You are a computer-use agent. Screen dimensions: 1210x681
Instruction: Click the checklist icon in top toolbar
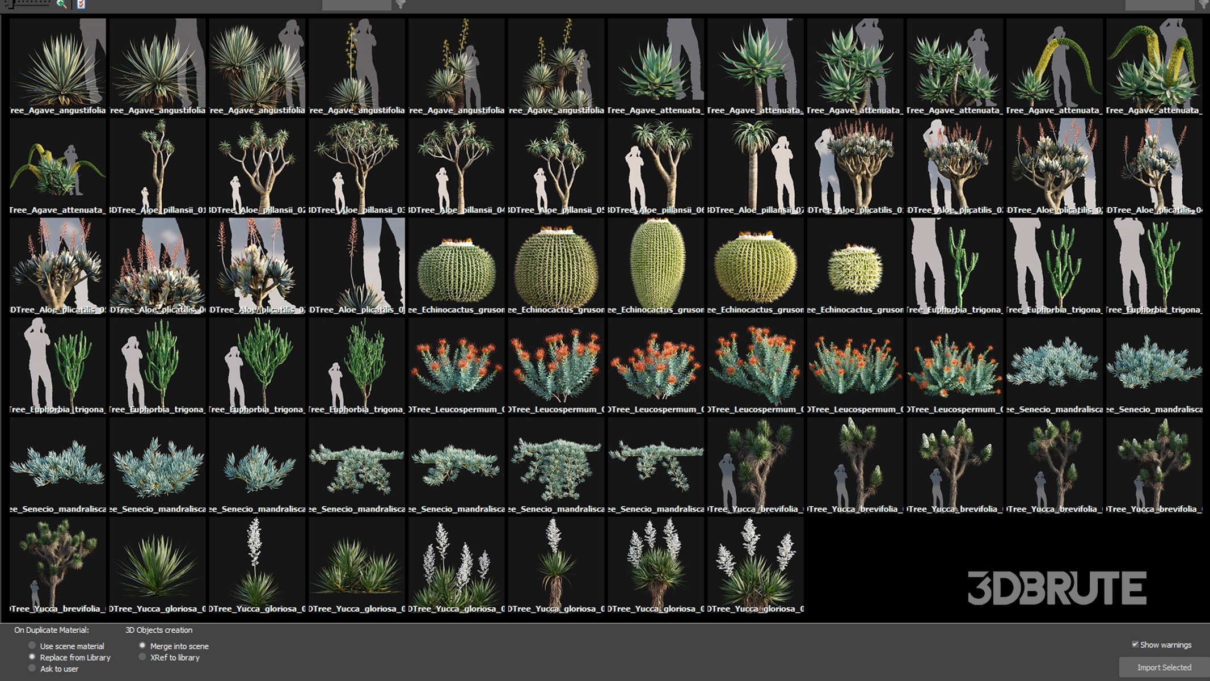(81, 4)
